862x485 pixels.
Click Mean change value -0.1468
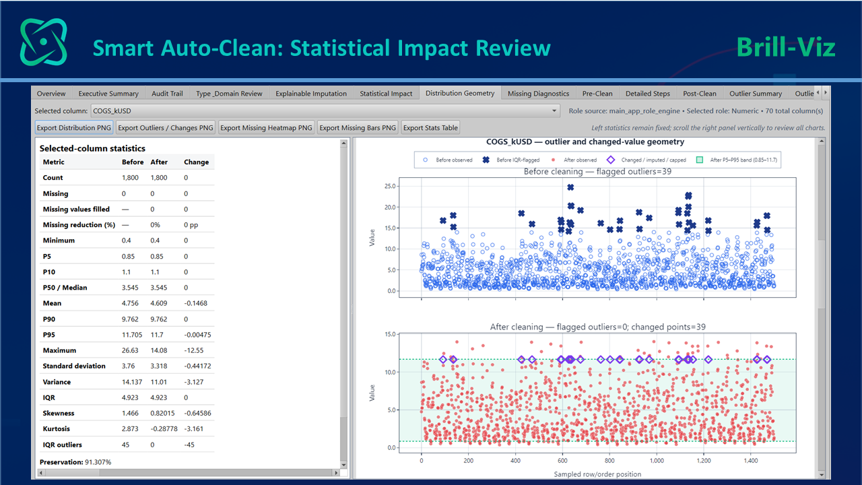(x=196, y=304)
